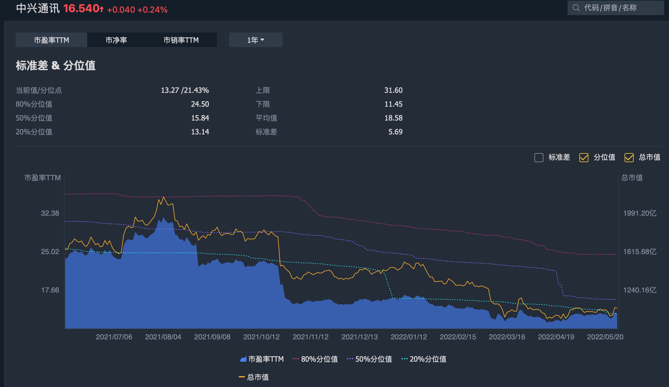
Task: Click the 50%分位值 legend line marker
Action: (350, 359)
